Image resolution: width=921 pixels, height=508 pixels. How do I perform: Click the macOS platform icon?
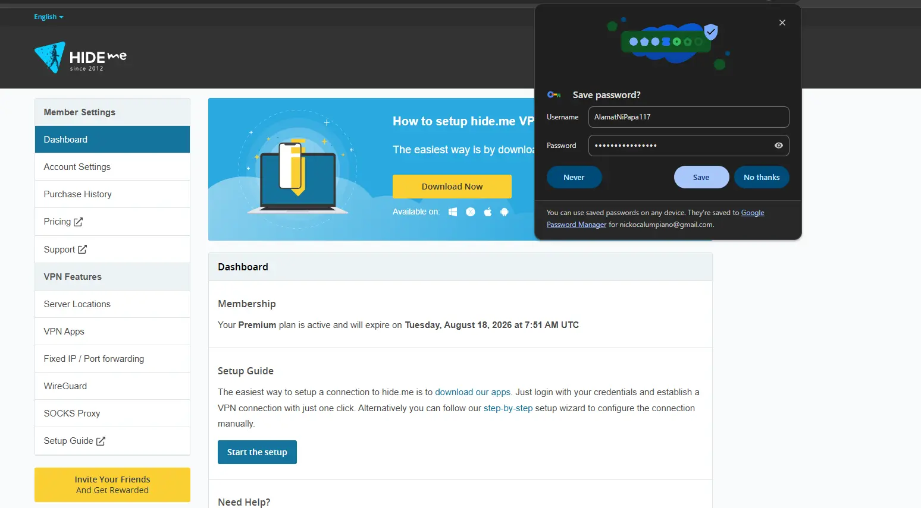tap(471, 212)
